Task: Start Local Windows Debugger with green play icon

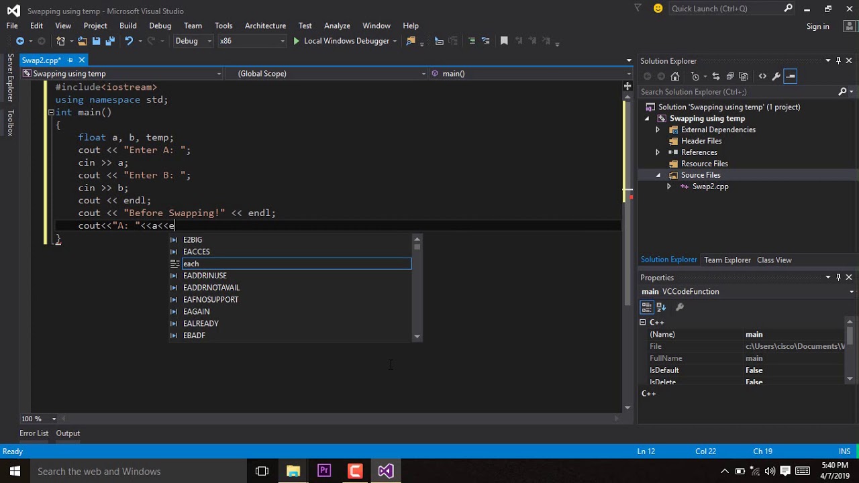Action: click(x=297, y=41)
